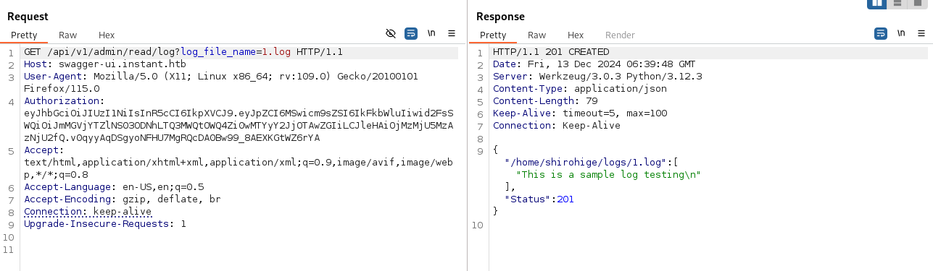Click 'HTTP/1.1 201 CREATED' status line
The height and width of the screenshot is (271, 933).
[x=551, y=52]
